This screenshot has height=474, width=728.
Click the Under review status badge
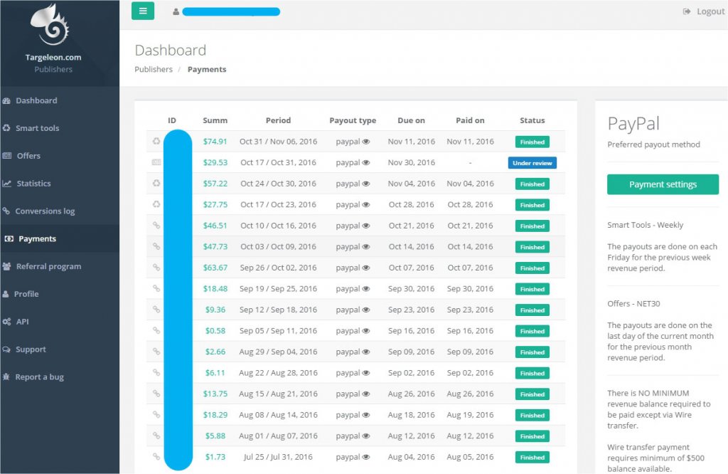532,163
